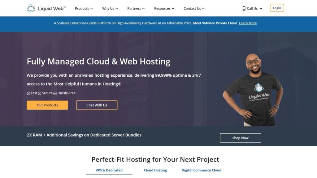Expand the Why Us chevron arrow
This screenshot has height=178, width=317.
(117, 9)
